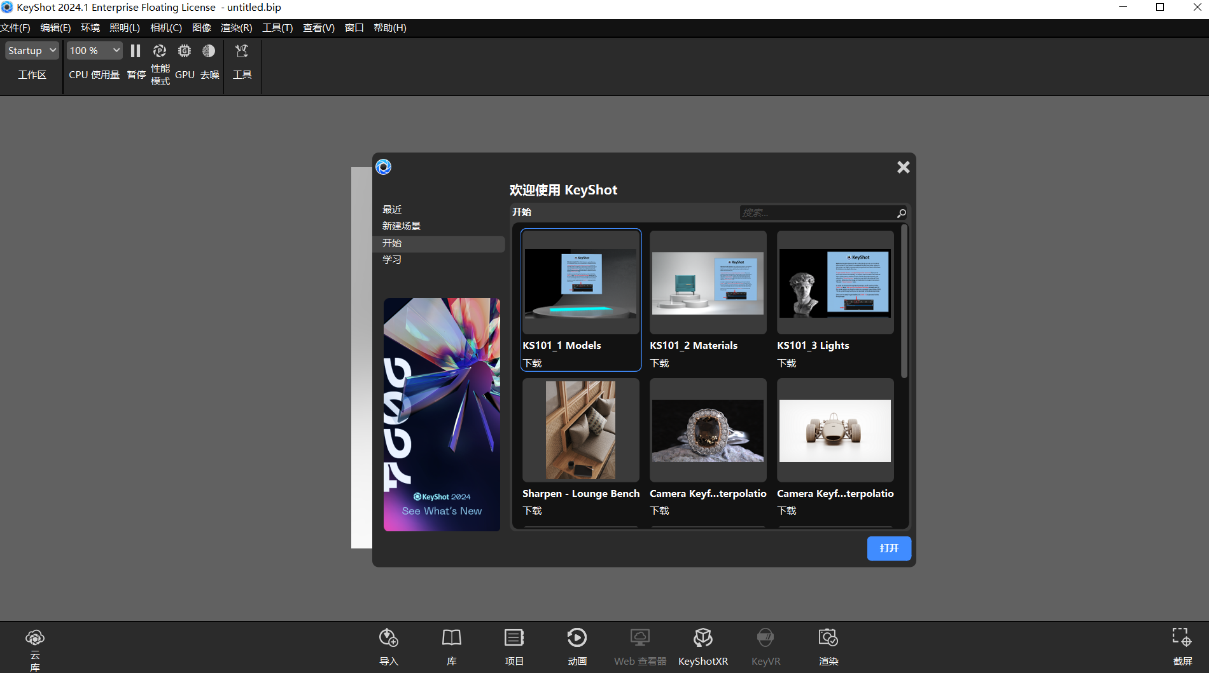Click the search input field
Screen dimensions: 1209x673
(818, 213)
